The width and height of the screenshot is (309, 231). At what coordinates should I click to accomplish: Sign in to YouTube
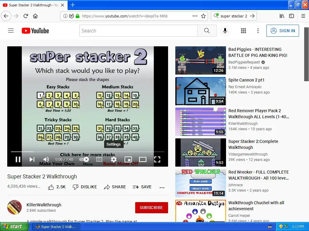click(282, 31)
